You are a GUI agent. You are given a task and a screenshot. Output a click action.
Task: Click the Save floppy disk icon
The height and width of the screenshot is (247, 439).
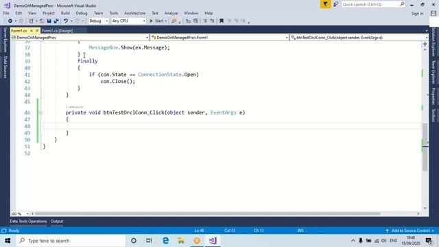49,21
